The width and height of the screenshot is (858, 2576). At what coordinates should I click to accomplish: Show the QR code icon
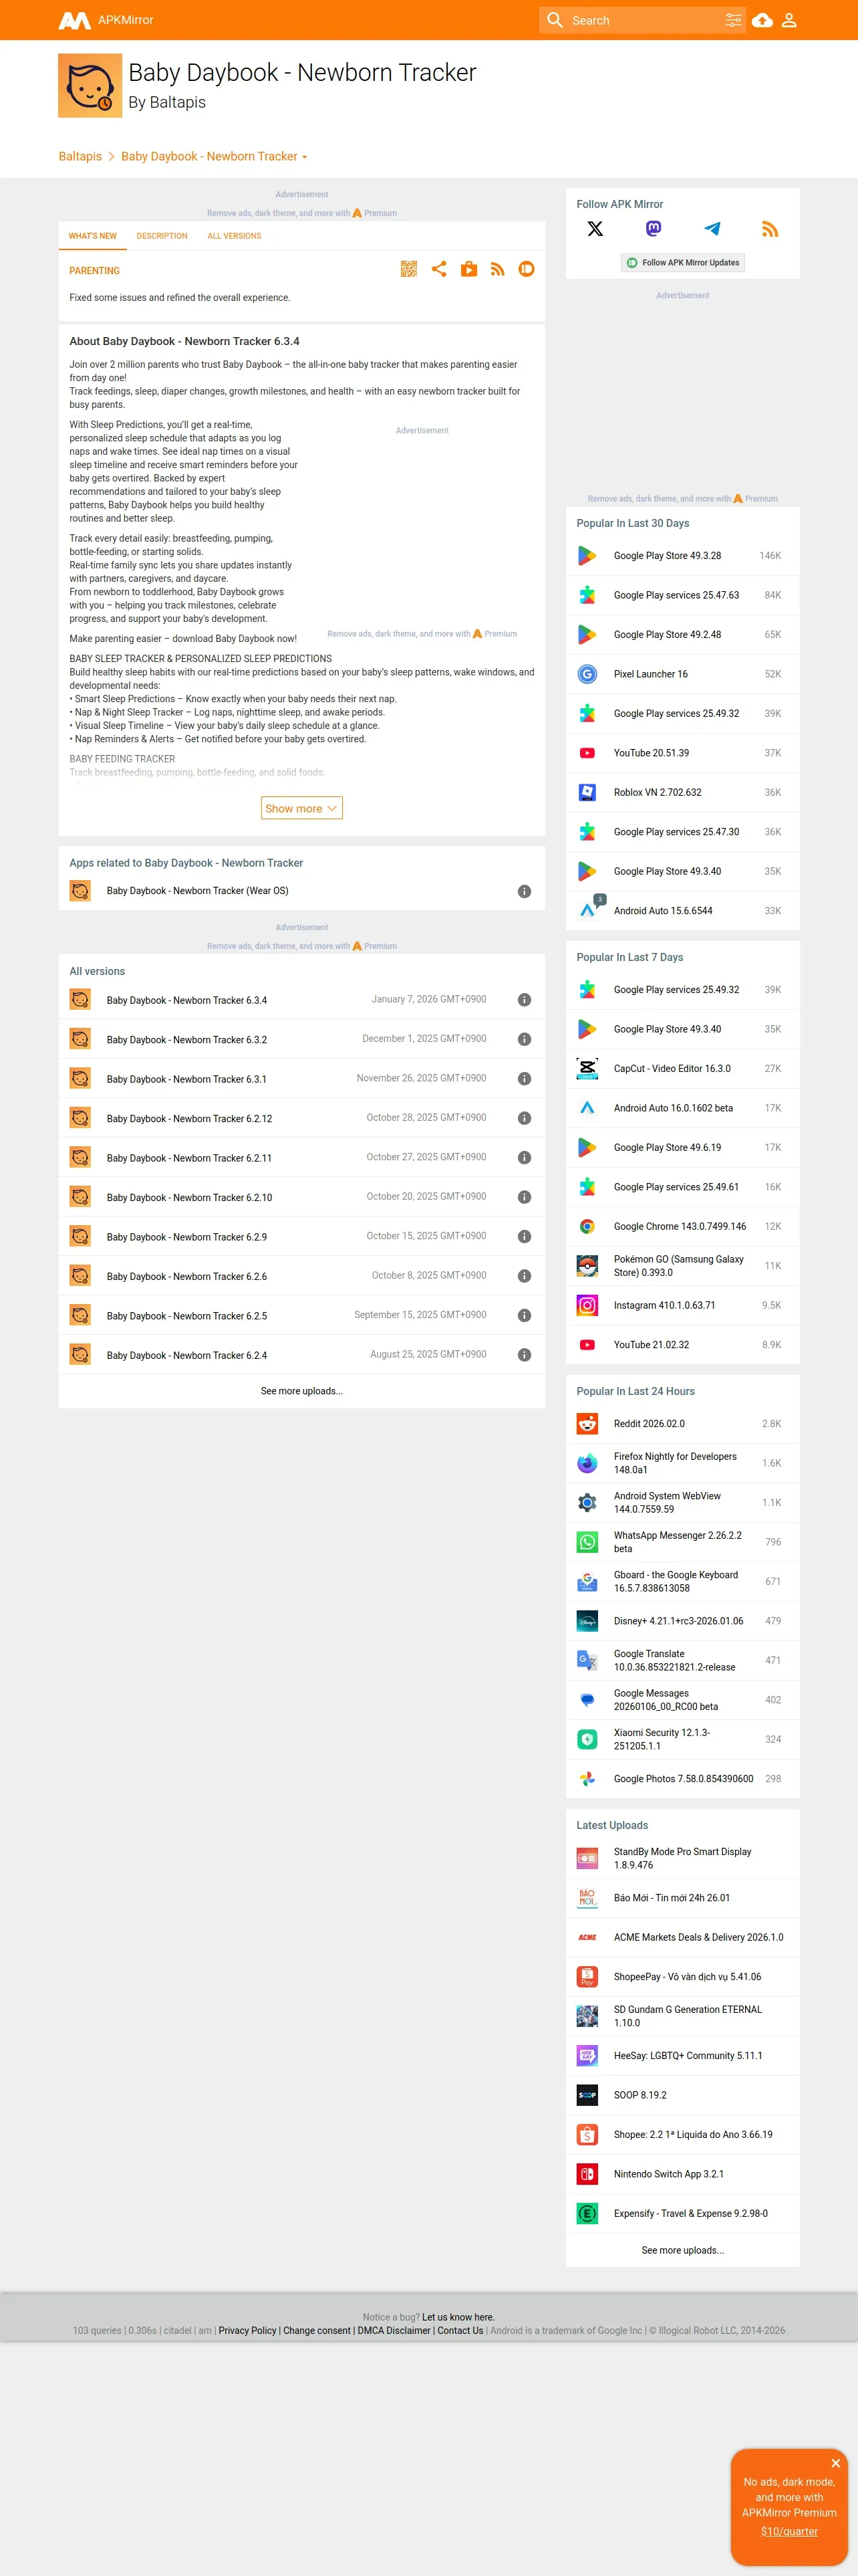tap(408, 269)
